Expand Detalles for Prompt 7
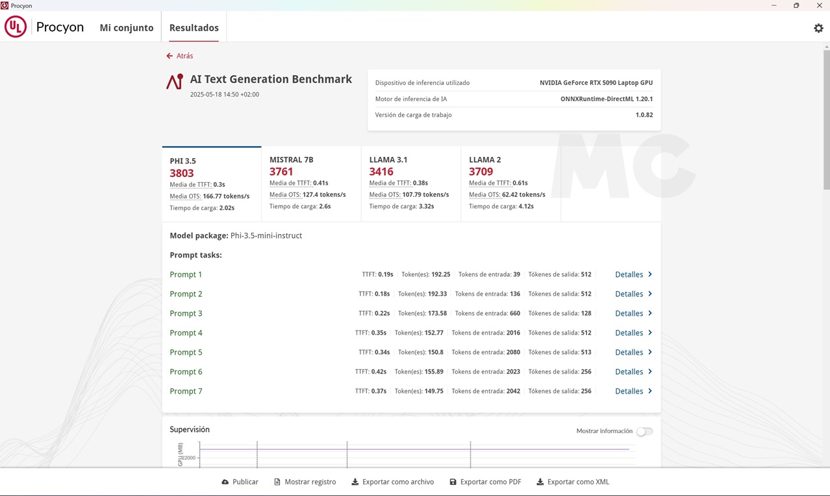The height and width of the screenshot is (496, 830). point(633,391)
